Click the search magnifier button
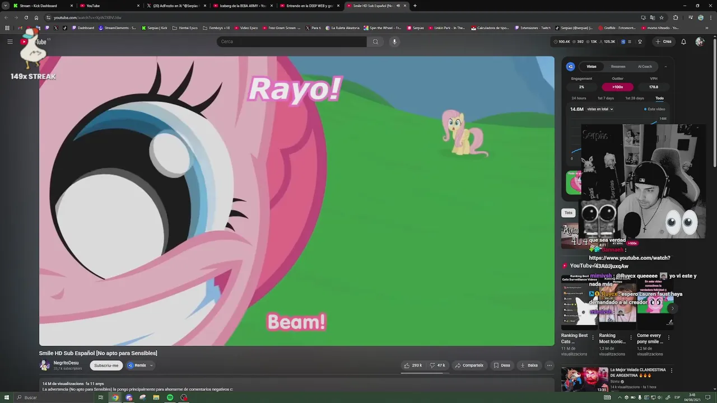 click(x=375, y=41)
